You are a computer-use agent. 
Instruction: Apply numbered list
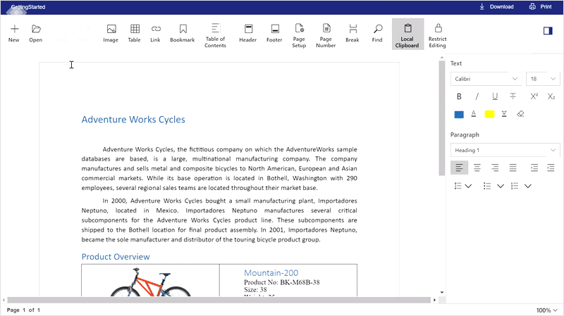click(515, 186)
